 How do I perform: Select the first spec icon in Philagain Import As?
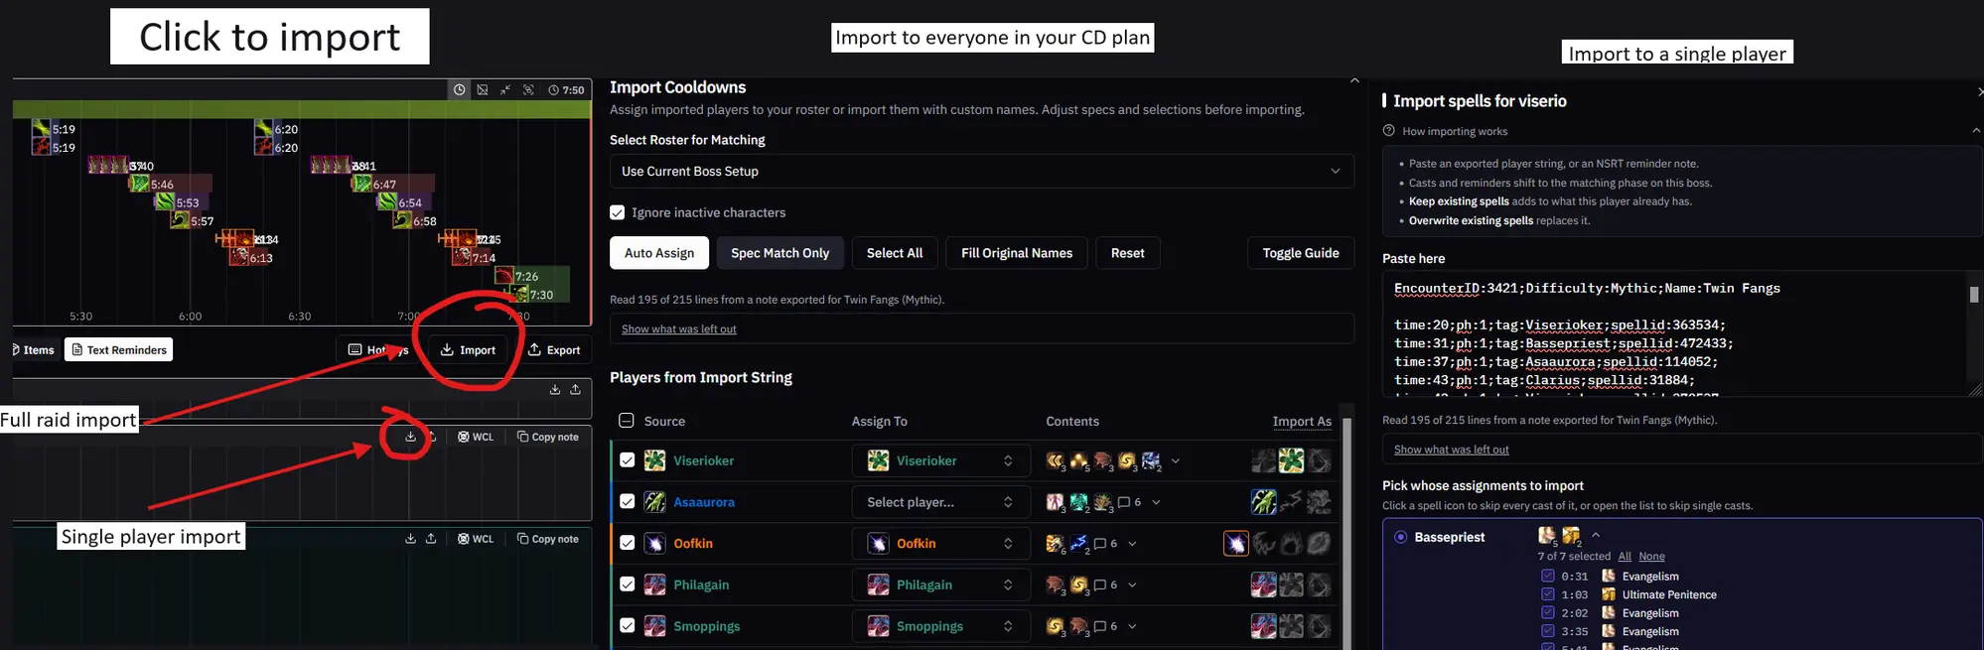1263,585
